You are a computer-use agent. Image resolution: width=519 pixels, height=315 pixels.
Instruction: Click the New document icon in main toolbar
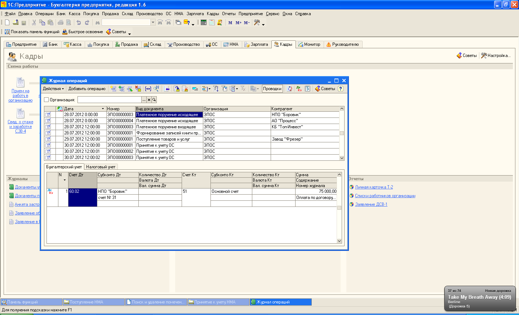(7, 22)
